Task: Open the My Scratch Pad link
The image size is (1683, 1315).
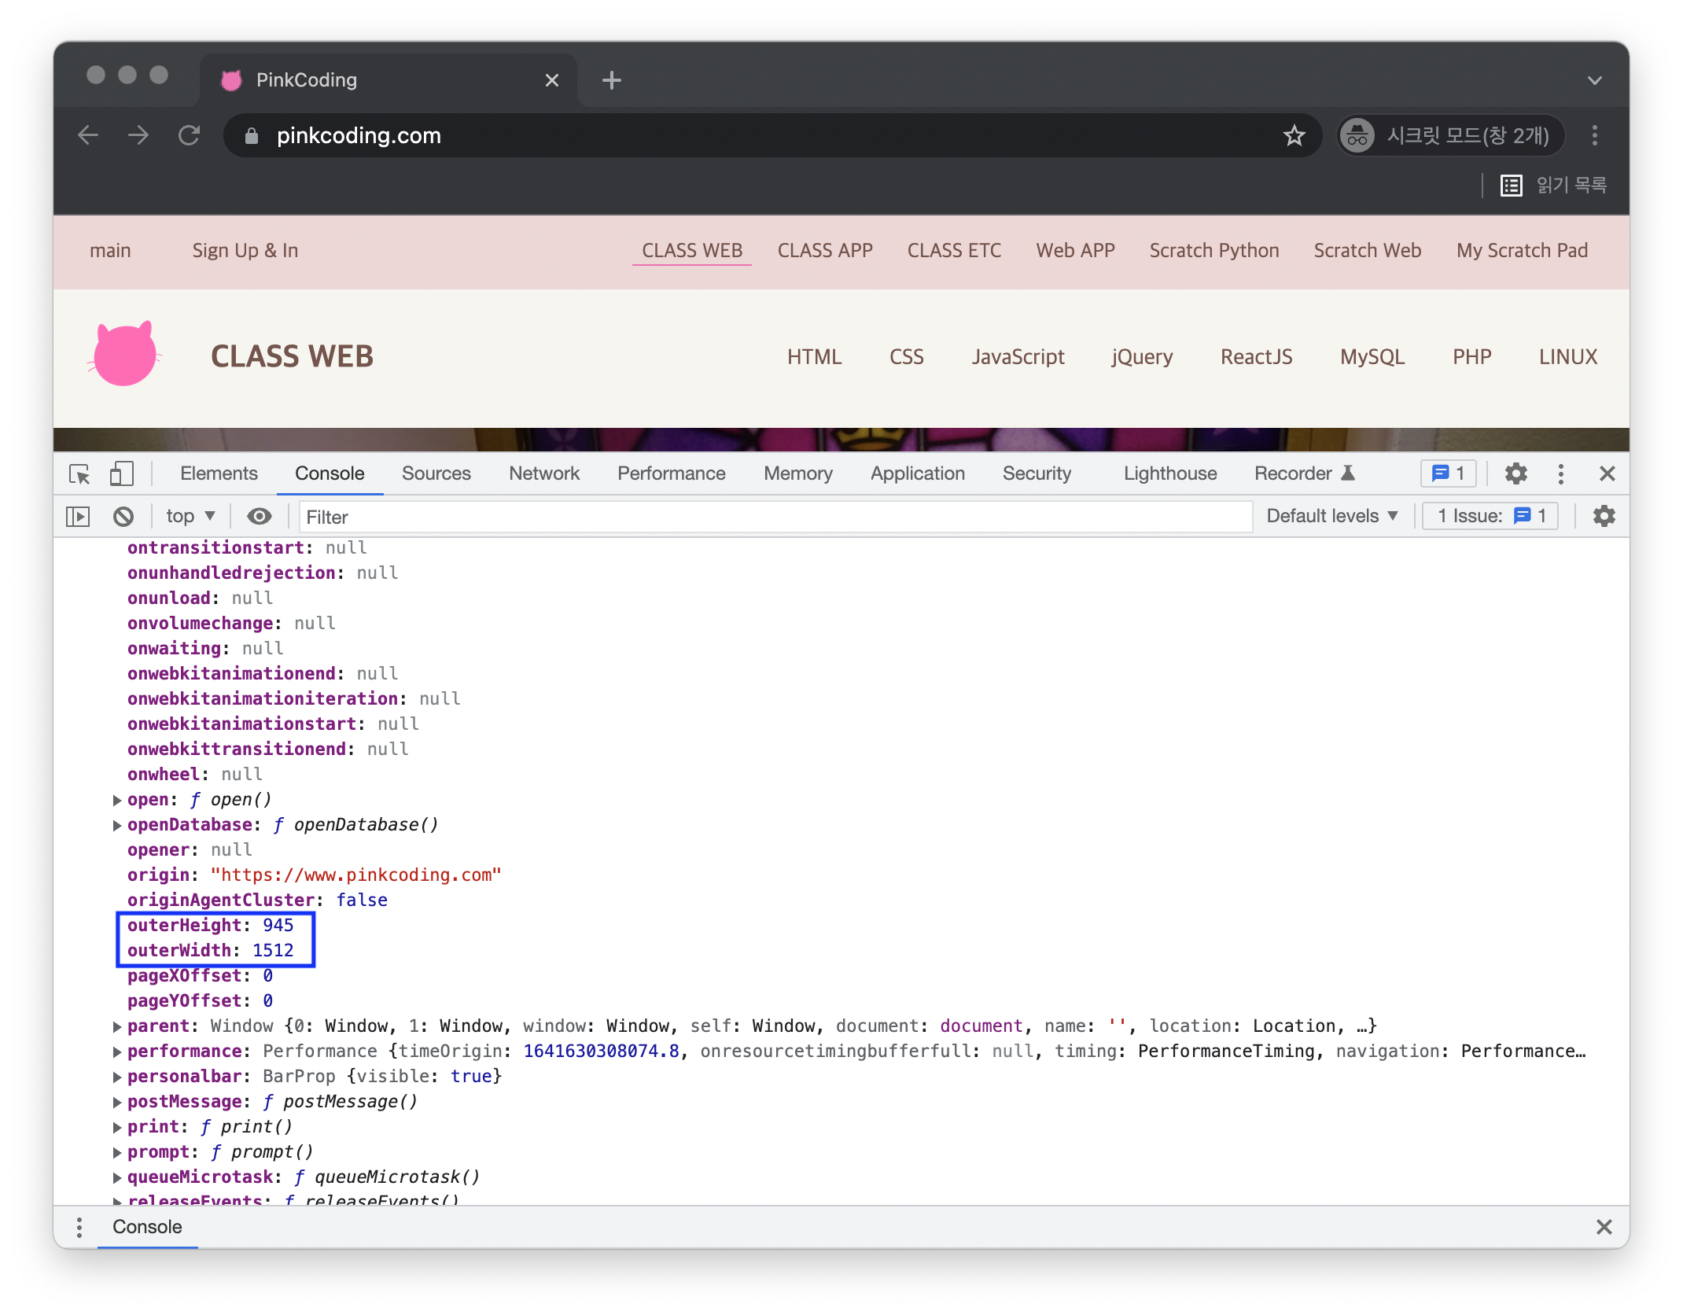Action: [x=1522, y=251]
